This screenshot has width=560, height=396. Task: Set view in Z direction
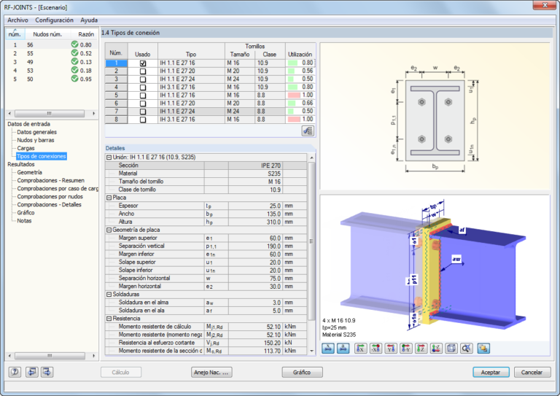pos(421,348)
